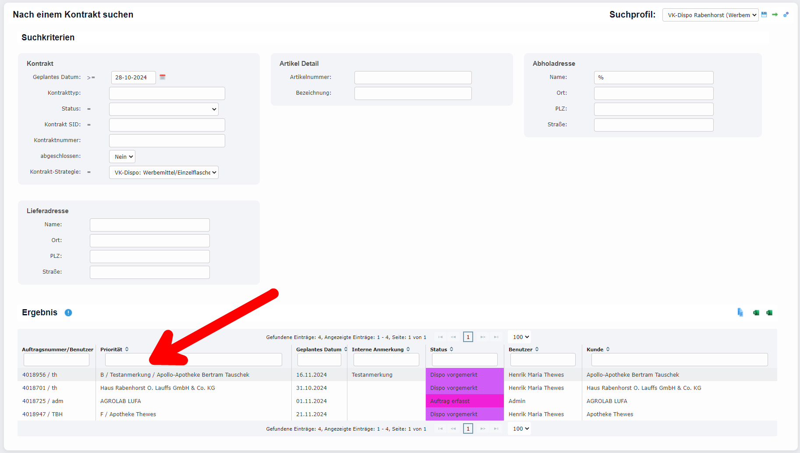800x453 pixels.
Task: Open result row for order 4018725 / adm
Action: (x=43, y=401)
